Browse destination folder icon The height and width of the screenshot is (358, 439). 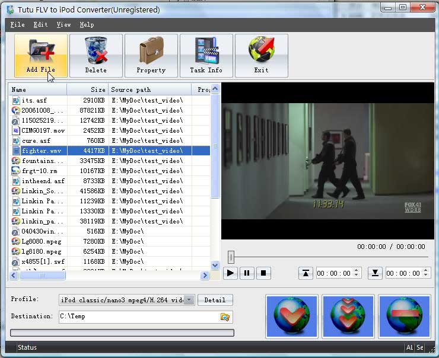[225, 317]
